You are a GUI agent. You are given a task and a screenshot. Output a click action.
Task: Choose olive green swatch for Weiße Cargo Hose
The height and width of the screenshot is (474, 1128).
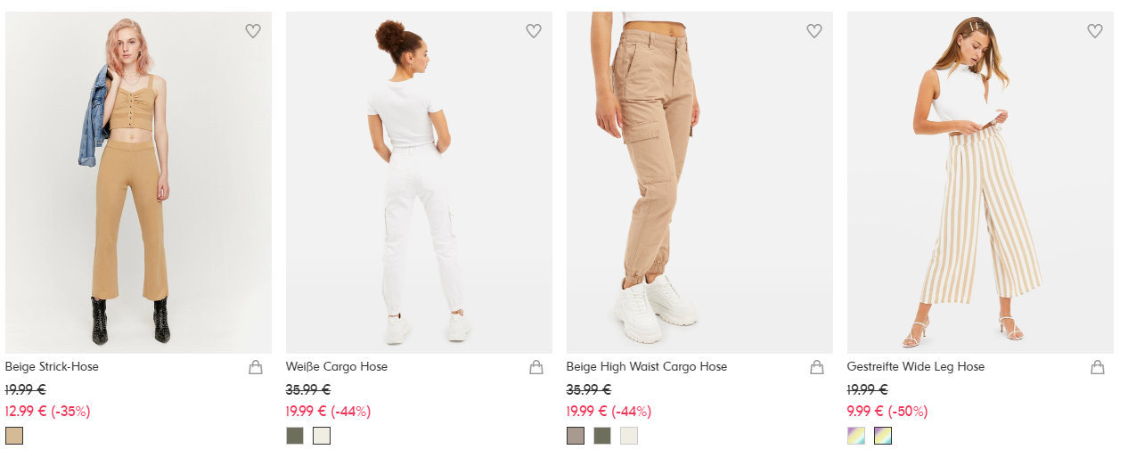pos(295,436)
